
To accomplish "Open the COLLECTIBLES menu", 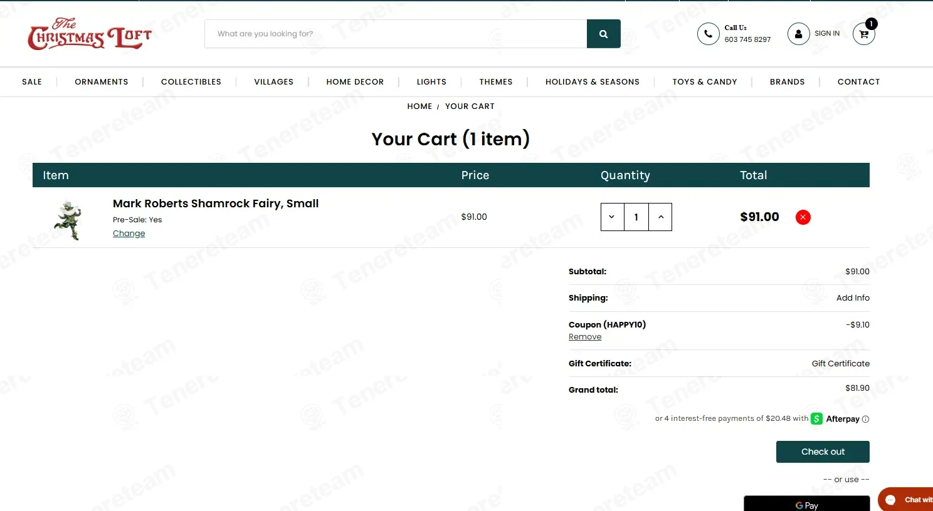I will click(x=191, y=82).
